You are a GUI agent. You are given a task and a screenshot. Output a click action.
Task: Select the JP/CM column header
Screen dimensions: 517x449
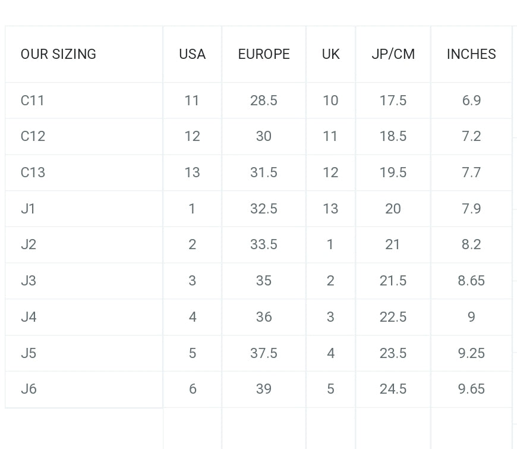point(393,54)
